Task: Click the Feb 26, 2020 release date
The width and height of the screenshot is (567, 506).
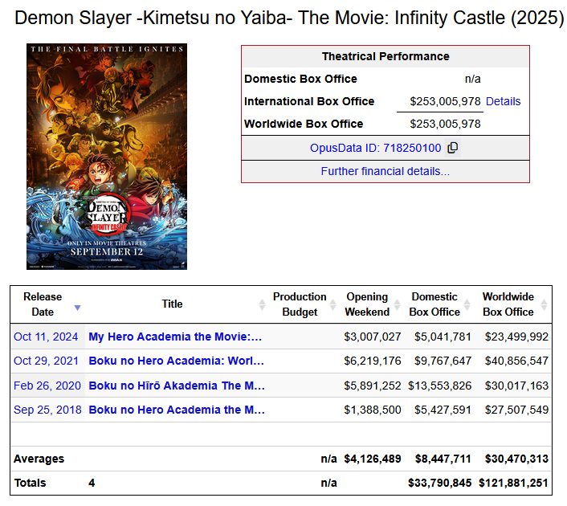Action: point(47,386)
